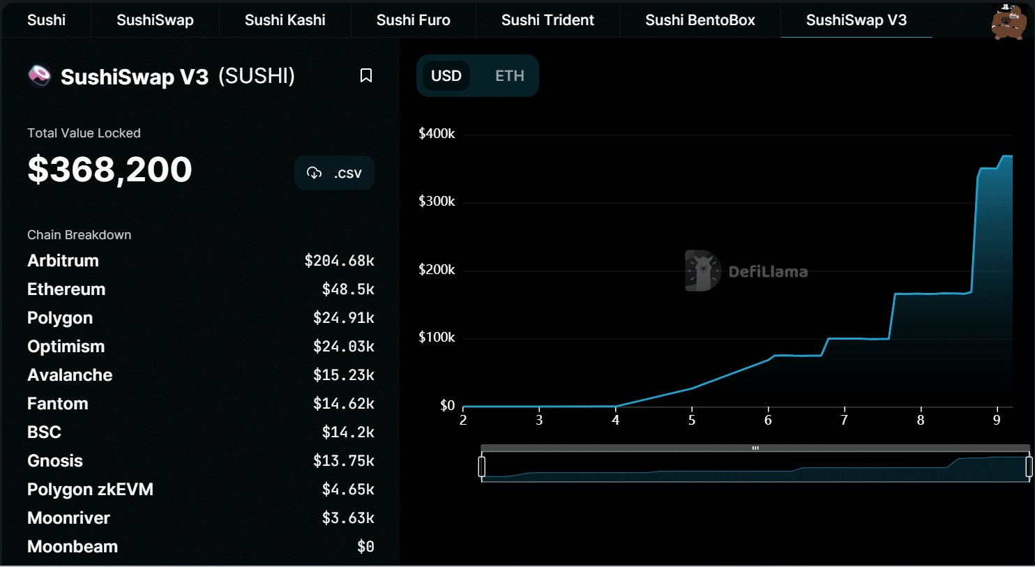Click the Polygon zkEVM chain name

(90, 490)
